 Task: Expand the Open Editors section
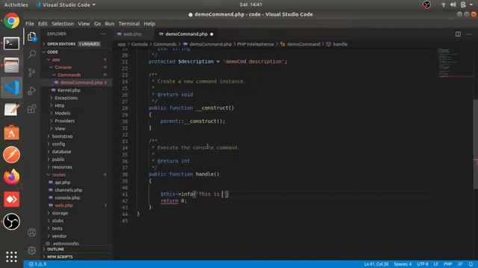tap(76, 44)
